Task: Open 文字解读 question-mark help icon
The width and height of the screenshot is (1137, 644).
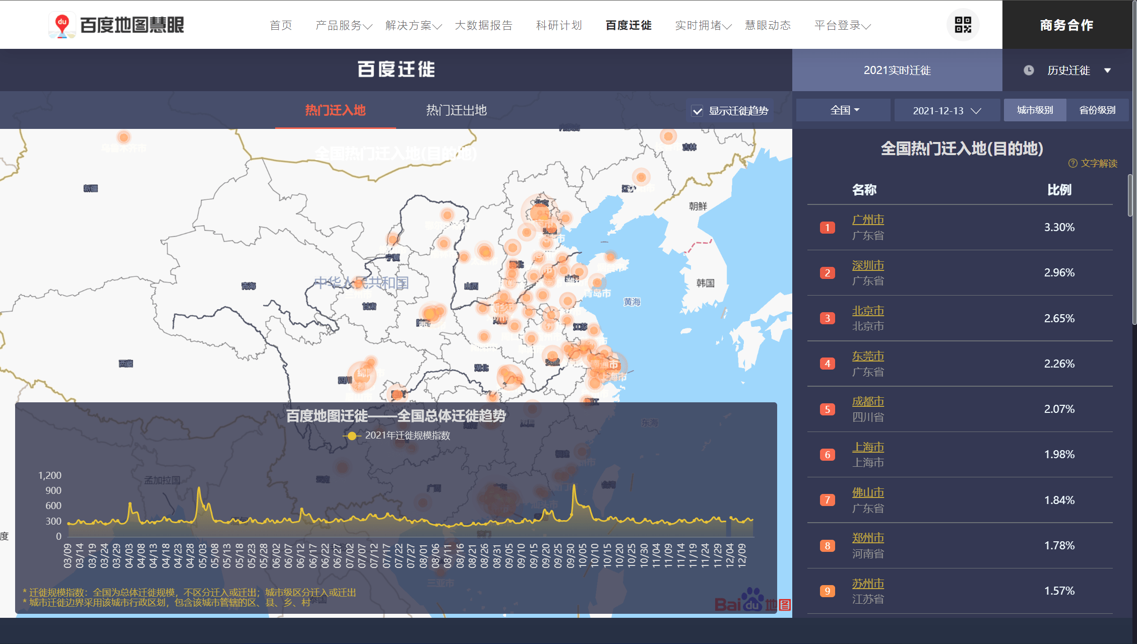Action: (1072, 163)
